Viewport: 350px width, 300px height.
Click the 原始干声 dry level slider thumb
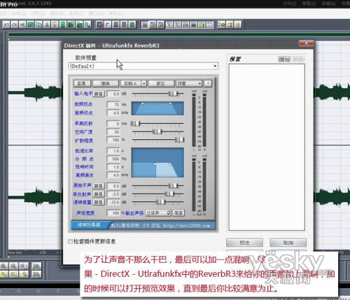[x=173, y=185]
